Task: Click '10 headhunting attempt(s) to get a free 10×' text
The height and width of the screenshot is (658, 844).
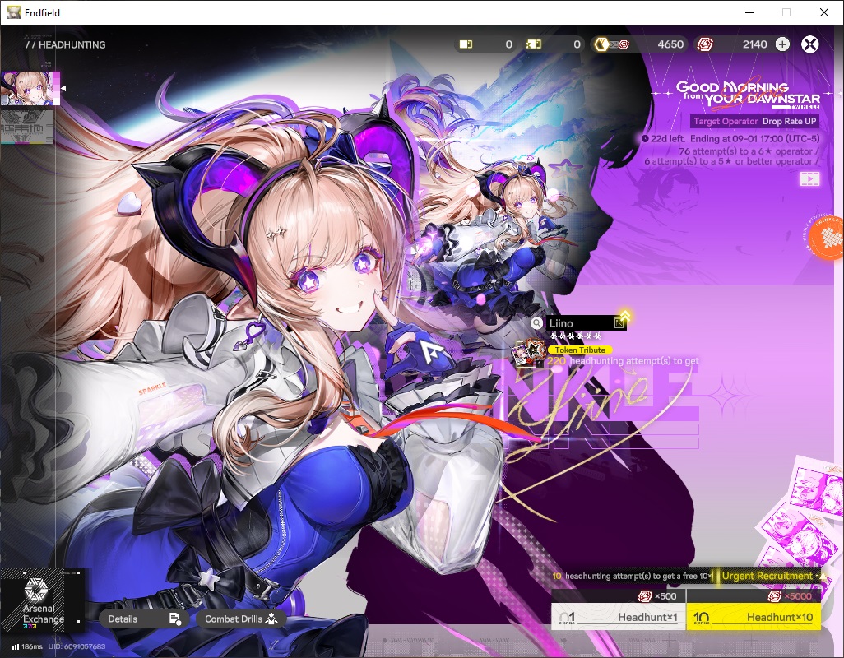Action: click(x=633, y=576)
